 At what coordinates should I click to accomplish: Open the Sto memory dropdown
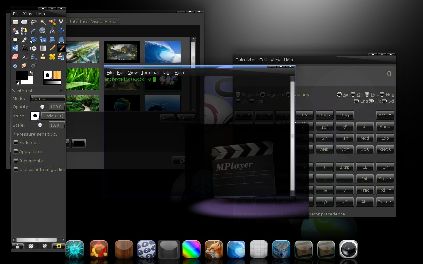[385, 179]
